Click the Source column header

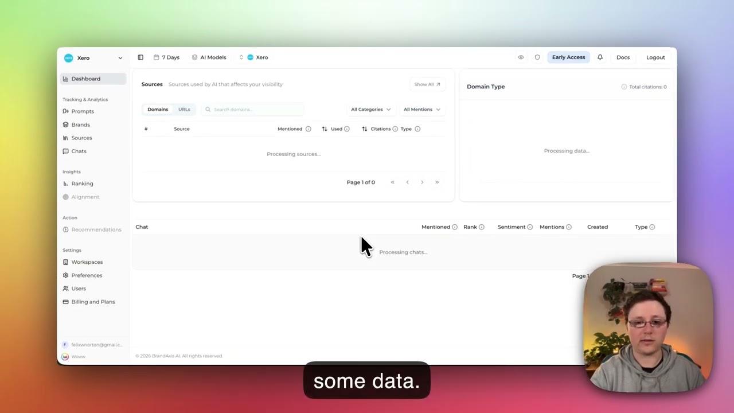click(182, 129)
